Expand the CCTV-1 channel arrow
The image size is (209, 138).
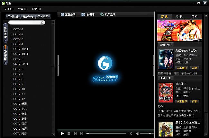(11, 29)
